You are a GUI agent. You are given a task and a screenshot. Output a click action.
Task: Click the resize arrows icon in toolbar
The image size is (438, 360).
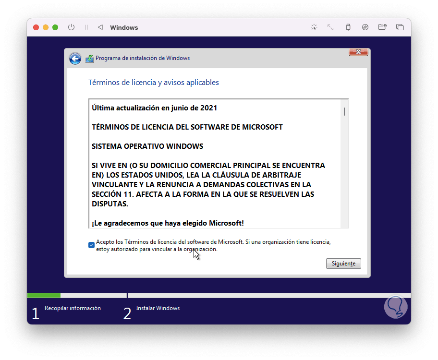330,27
